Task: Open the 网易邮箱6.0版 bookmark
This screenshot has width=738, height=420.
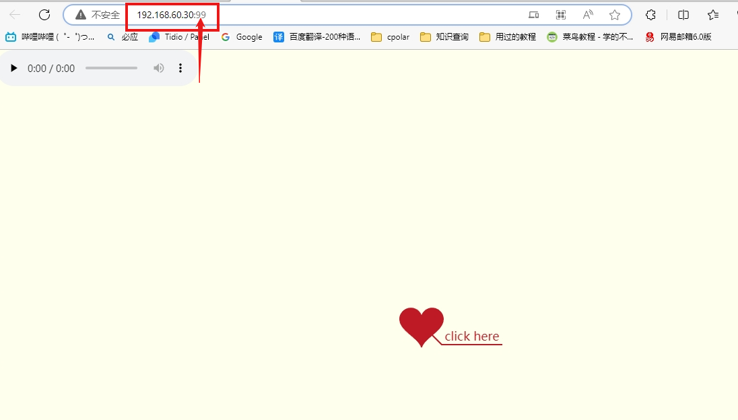Action: (678, 37)
